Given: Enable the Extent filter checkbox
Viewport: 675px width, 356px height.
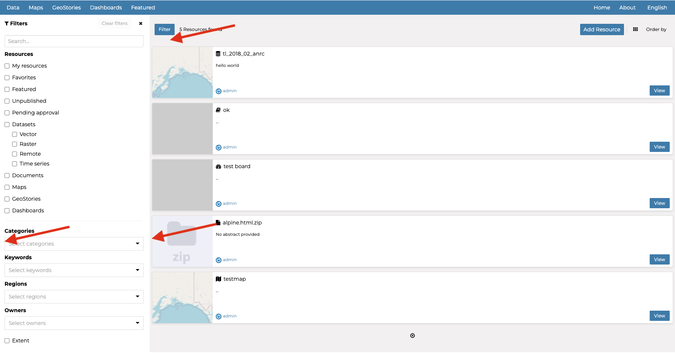Looking at the screenshot, I should (7, 341).
